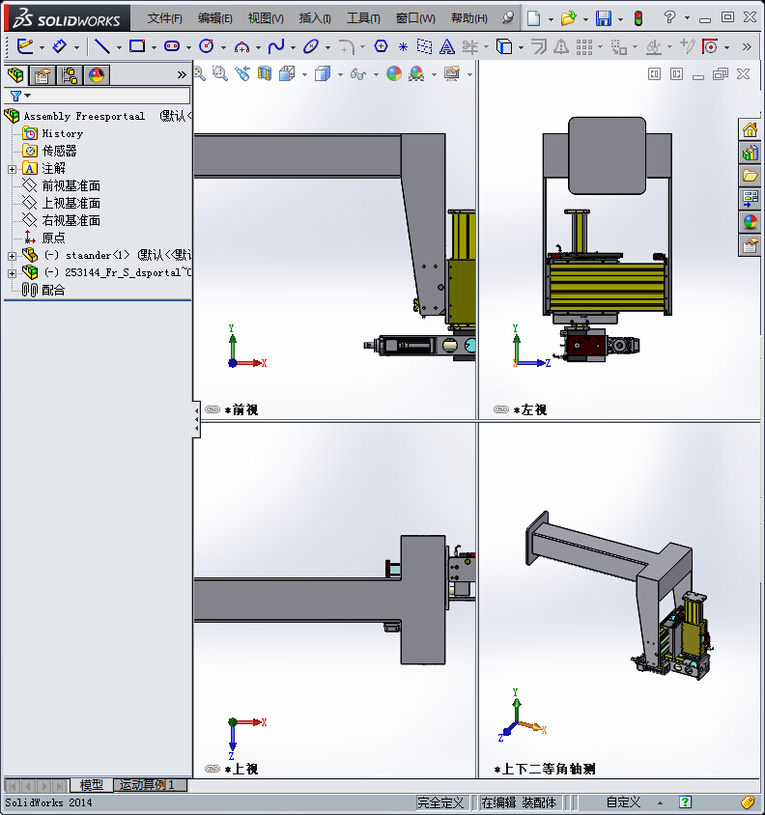Open the 编辑(E) menu
The height and width of the screenshot is (815, 765).
214,18
